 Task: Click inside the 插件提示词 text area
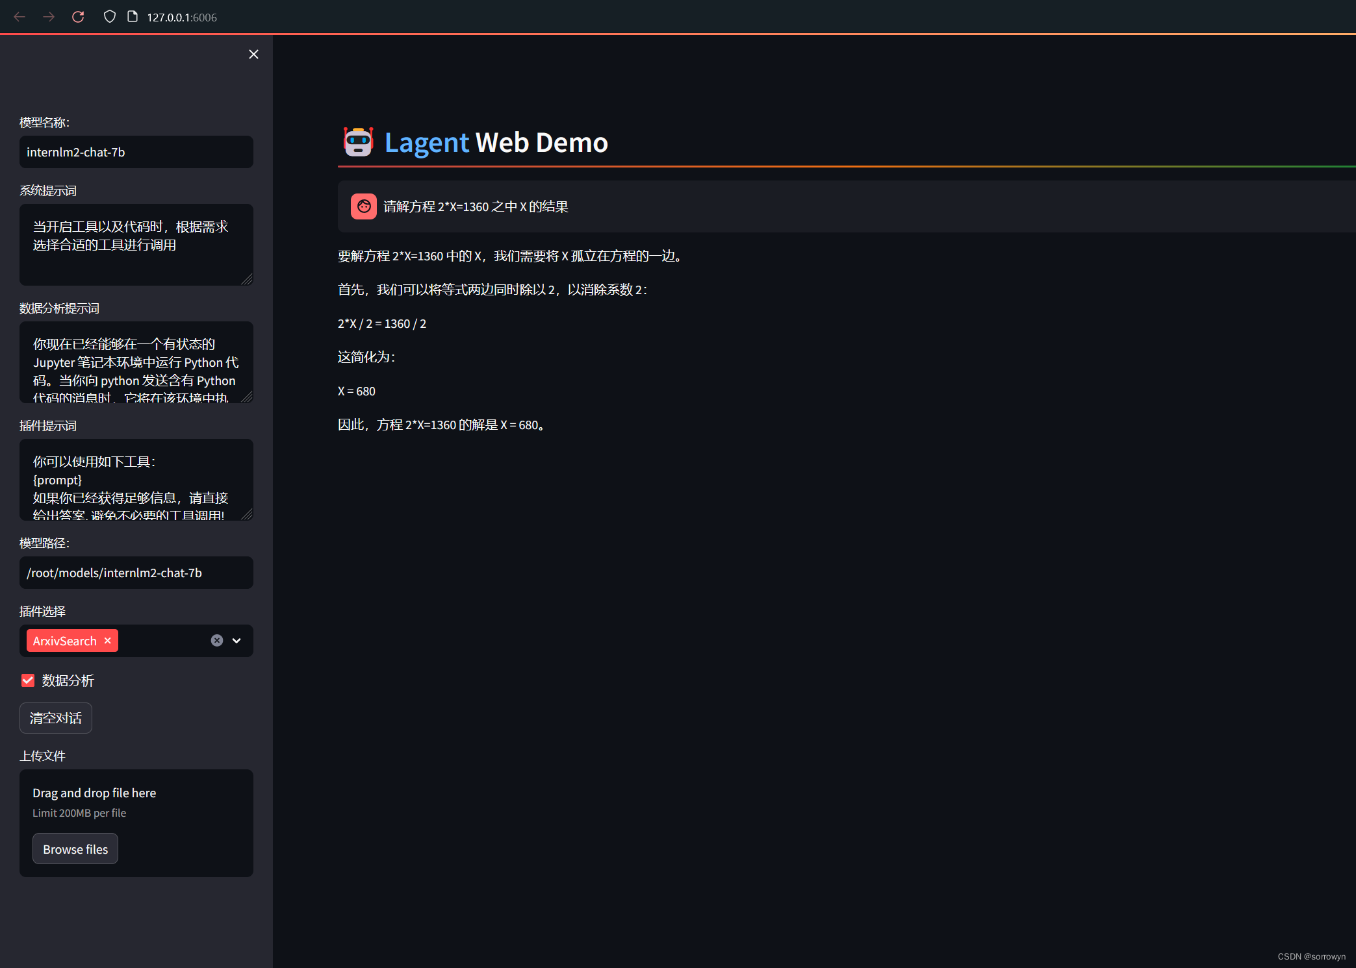point(136,480)
